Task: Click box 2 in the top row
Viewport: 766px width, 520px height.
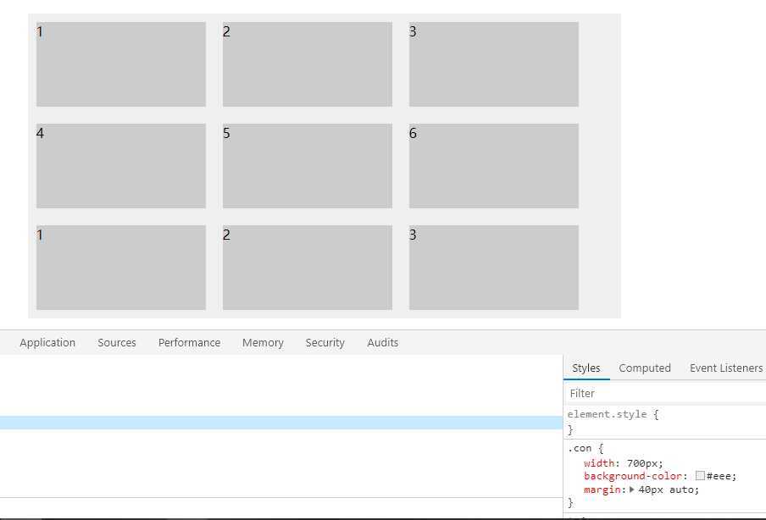Action: click(x=308, y=64)
